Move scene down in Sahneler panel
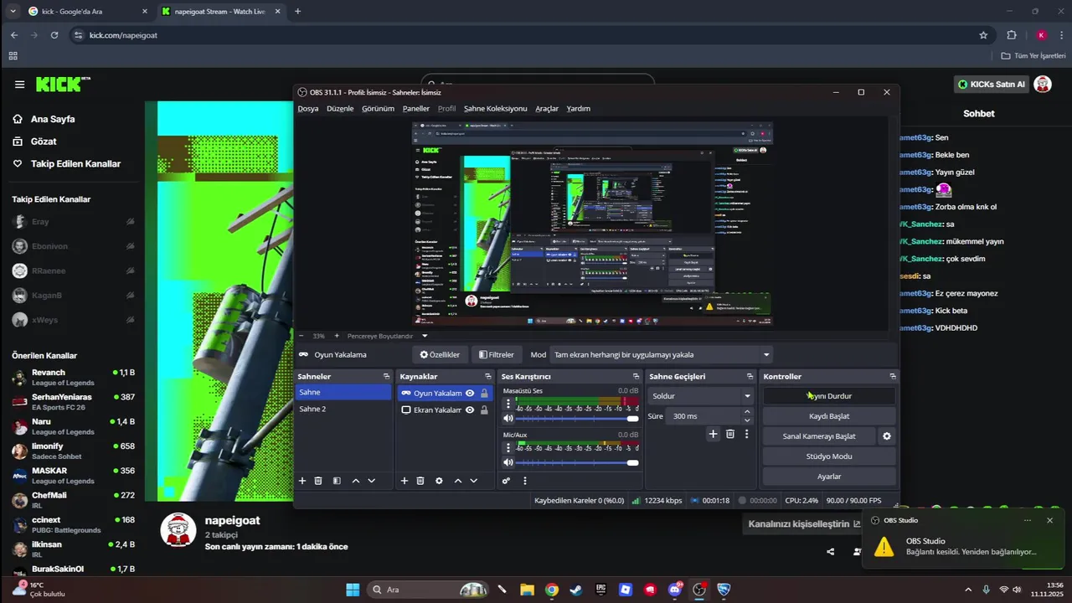Image resolution: width=1072 pixels, height=603 pixels. [x=372, y=481]
